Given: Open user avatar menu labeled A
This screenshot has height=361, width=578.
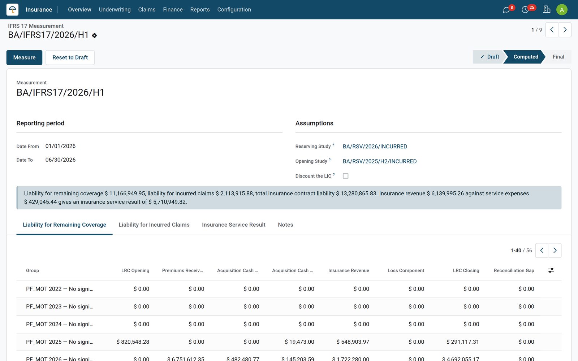Looking at the screenshot, I should coord(562,10).
